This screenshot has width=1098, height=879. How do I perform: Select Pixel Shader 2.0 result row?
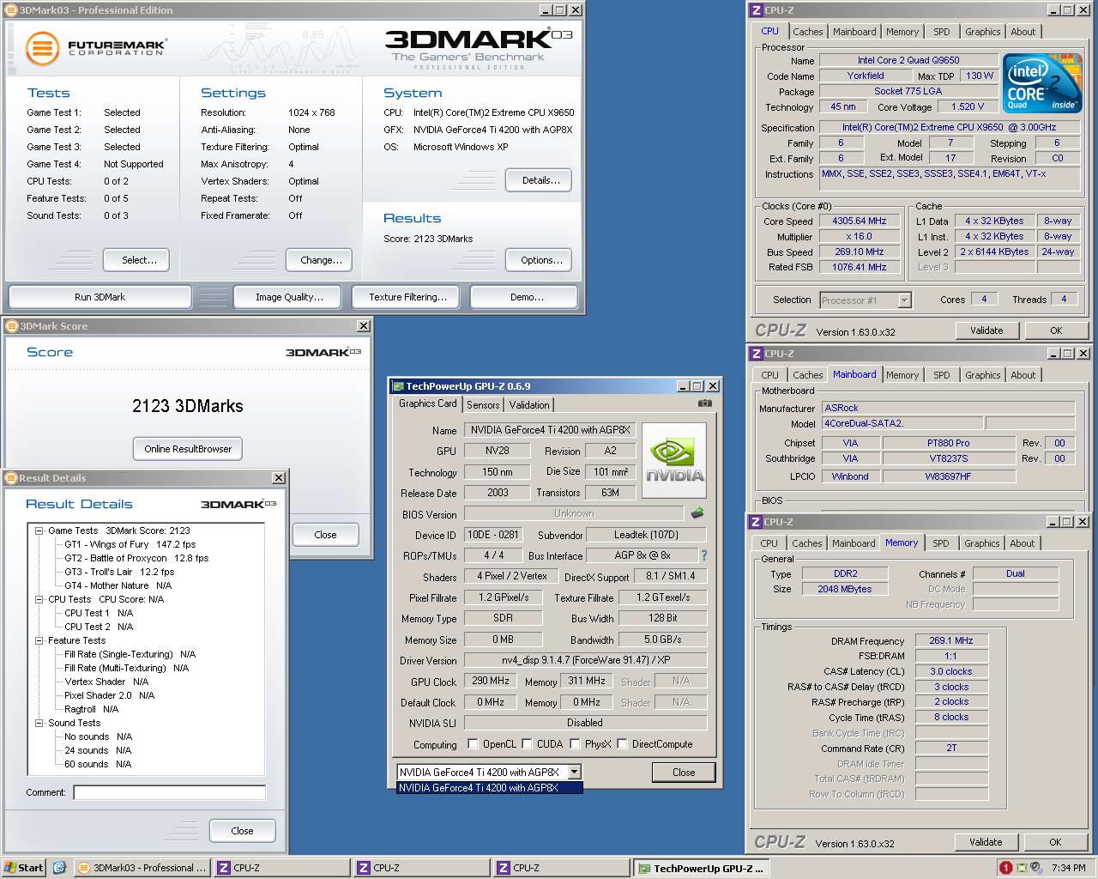coord(110,695)
